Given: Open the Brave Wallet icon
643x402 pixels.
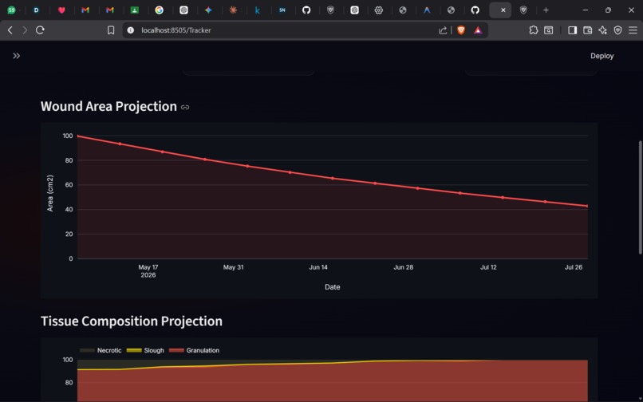Looking at the screenshot, I should (x=587, y=30).
